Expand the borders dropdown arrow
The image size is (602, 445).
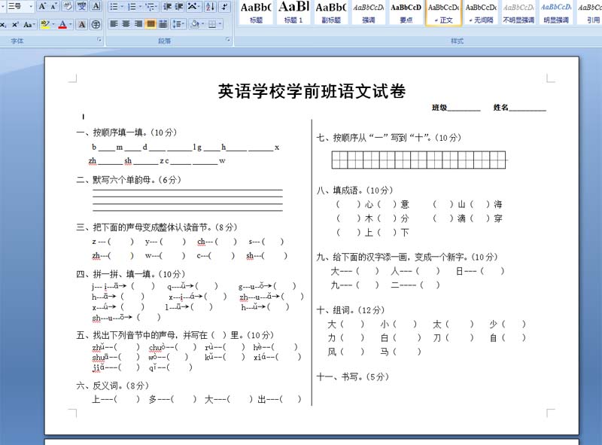click(x=220, y=24)
